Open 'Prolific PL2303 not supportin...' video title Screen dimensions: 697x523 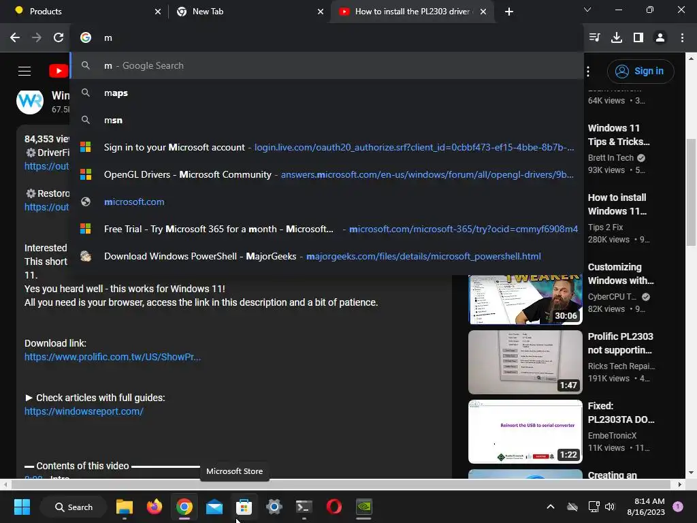(x=621, y=343)
